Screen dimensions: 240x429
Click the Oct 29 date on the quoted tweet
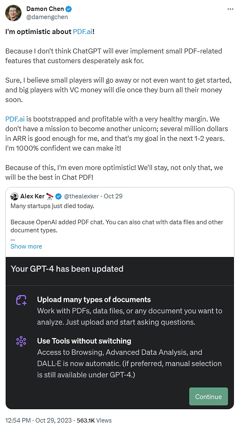point(113,196)
